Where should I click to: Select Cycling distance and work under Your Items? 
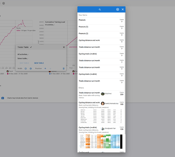point(101,41)
